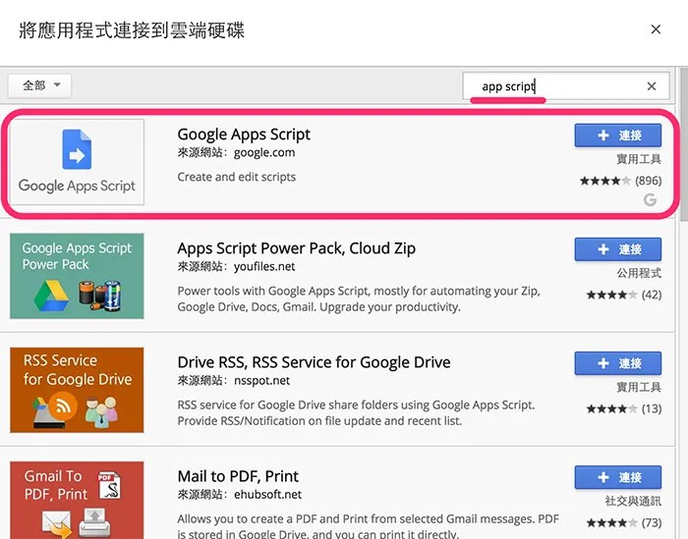
Task: Click the Power tools description text
Action: click(x=359, y=298)
